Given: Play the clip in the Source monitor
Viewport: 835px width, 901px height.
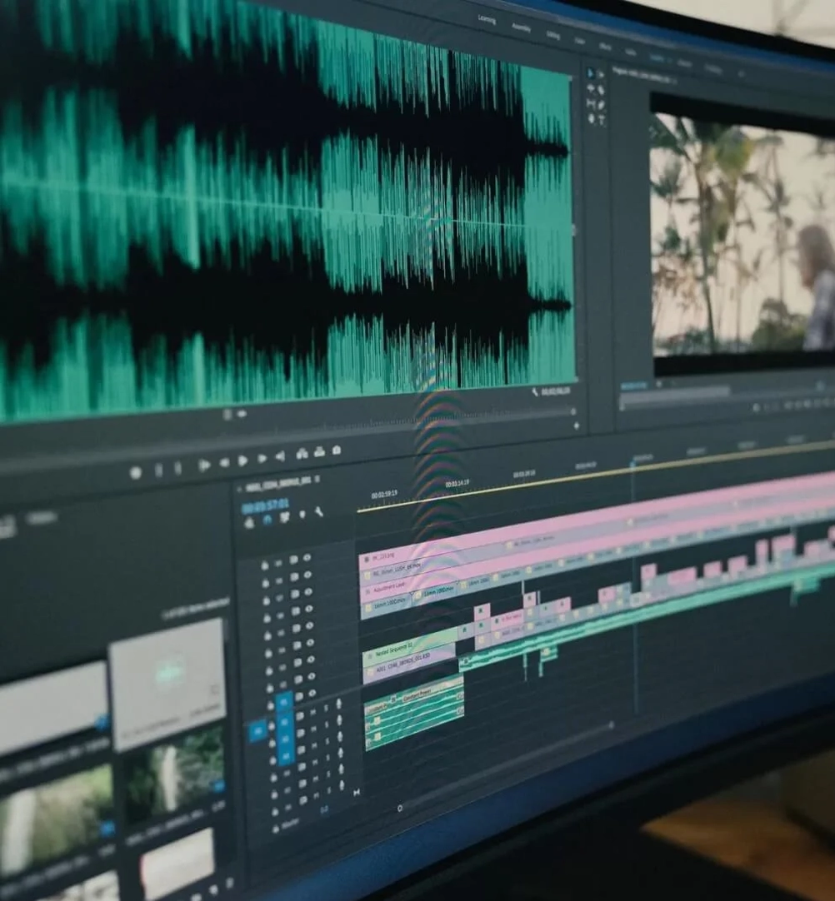Looking at the screenshot, I should (242, 460).
